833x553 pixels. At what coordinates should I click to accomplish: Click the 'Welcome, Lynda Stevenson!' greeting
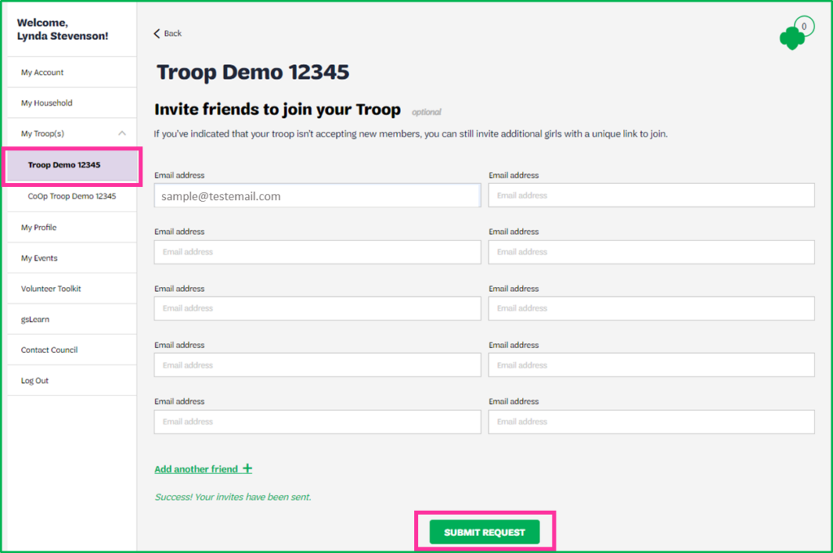[x=63, y=29]
